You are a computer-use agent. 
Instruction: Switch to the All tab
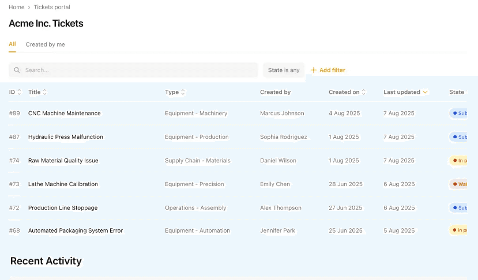tap(12, 44)
